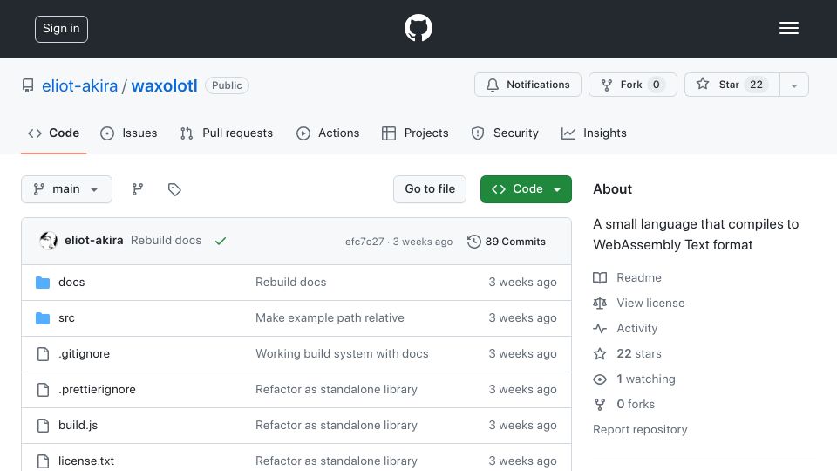Open the build.js file
The image size is (837, 471).
point(78,425)
